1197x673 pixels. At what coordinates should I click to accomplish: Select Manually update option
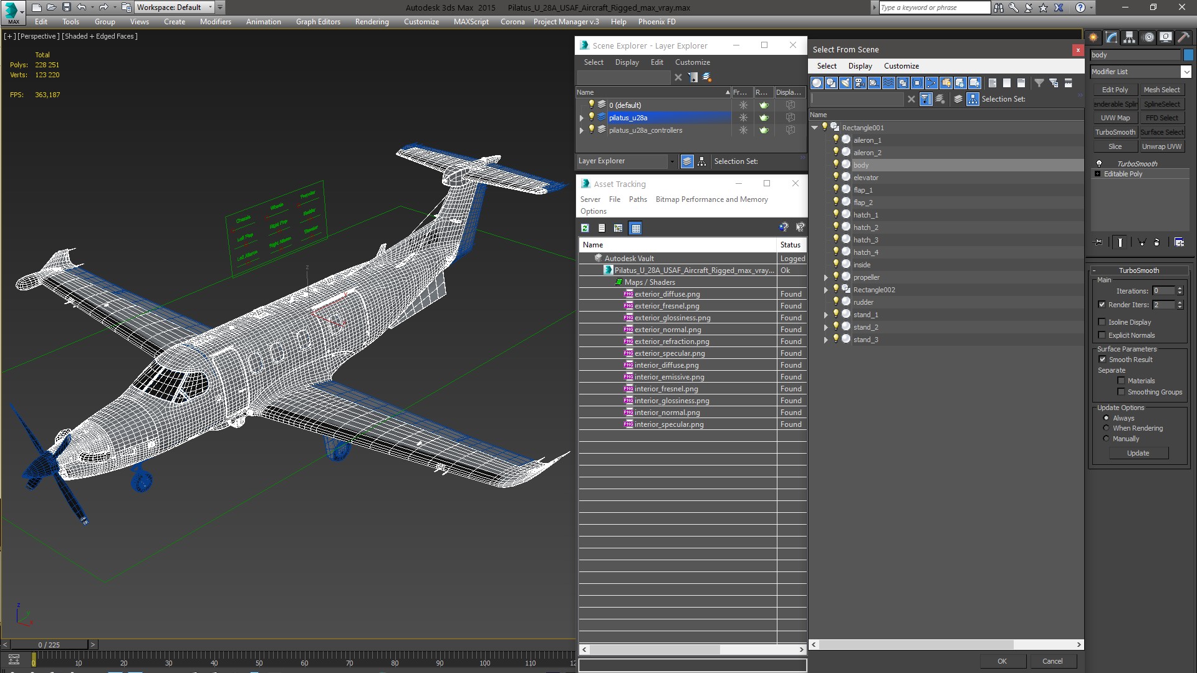[x=1106, y=439]
